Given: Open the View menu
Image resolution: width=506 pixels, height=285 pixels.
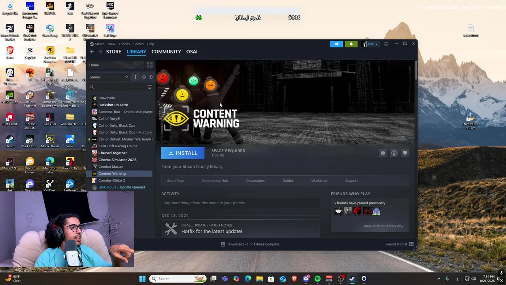Looking at the screenshot, I should pyautogui.click(x=112, y=44).
